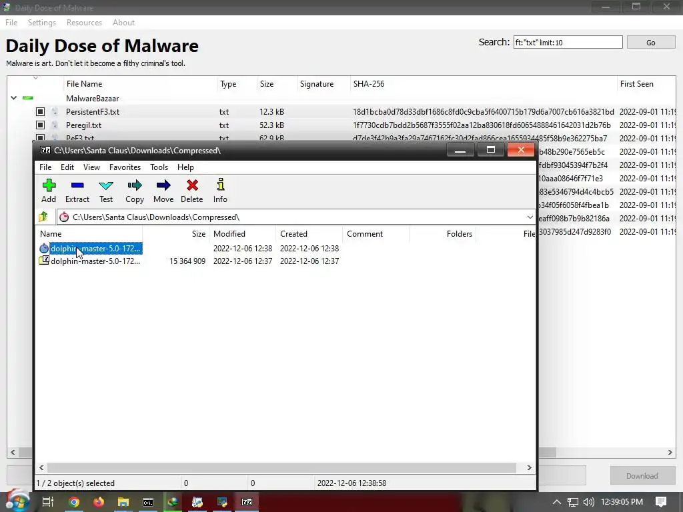The height and width of the screenshot is (512, 683).
Task: Run the Test archive tool
Action: pos(106,185)
